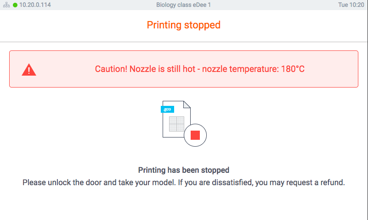The width and height of the screenshot is (368, 220).
Task: Click the grid preview inside the file icon
Action: (176, 124)
